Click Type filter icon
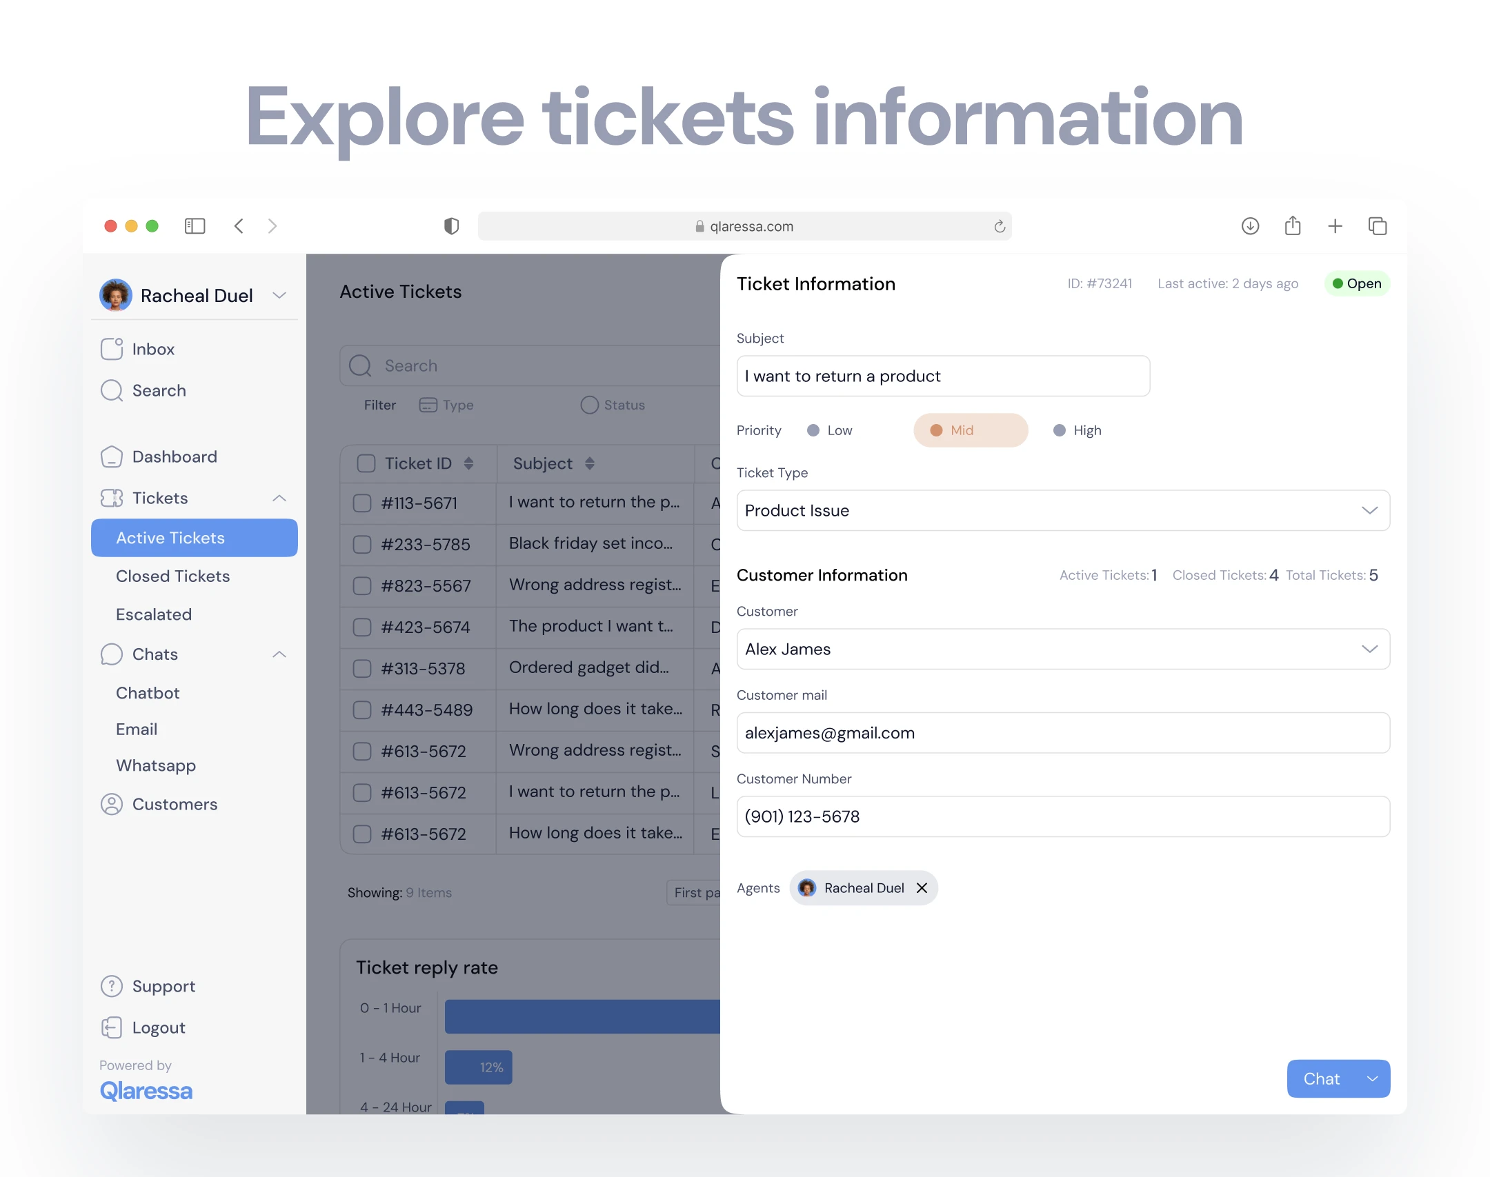This screenshot has height=1177, width=1490. (x=428, y=405)
